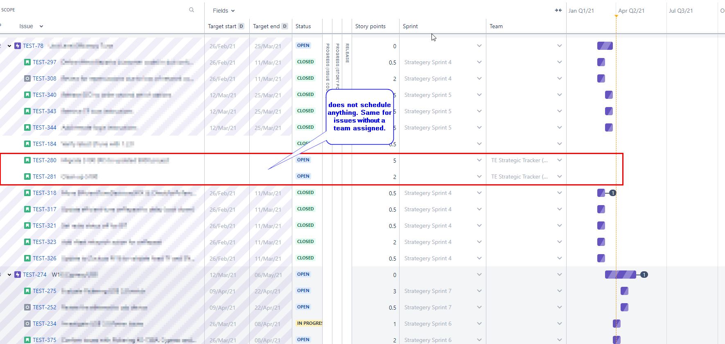Click the epic icon beside TEST-274

(x=18, y=275)
